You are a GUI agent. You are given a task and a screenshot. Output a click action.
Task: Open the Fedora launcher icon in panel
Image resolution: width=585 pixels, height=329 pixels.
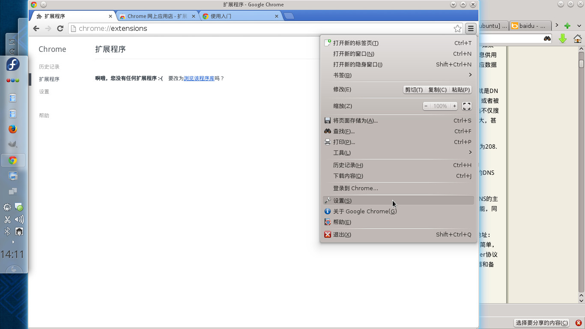point(13,65)
